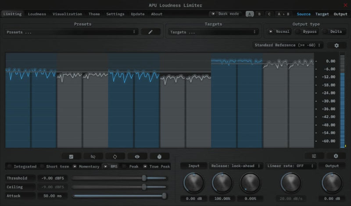Show the Target signal view
The image size is (351, 206).
click(x=322, y=14)
